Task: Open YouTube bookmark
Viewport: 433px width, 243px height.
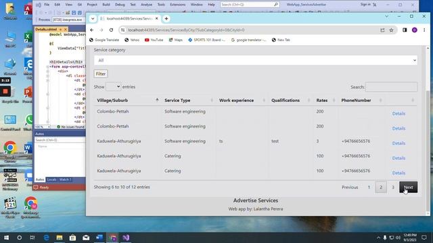Action: (x=154, y=40)
